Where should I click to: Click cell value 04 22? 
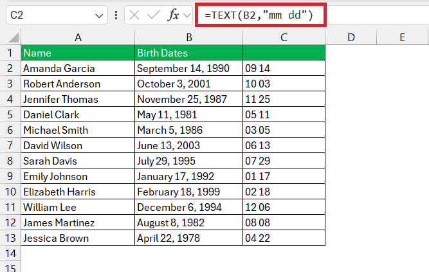pyautogui.click(x=284, y=238)
